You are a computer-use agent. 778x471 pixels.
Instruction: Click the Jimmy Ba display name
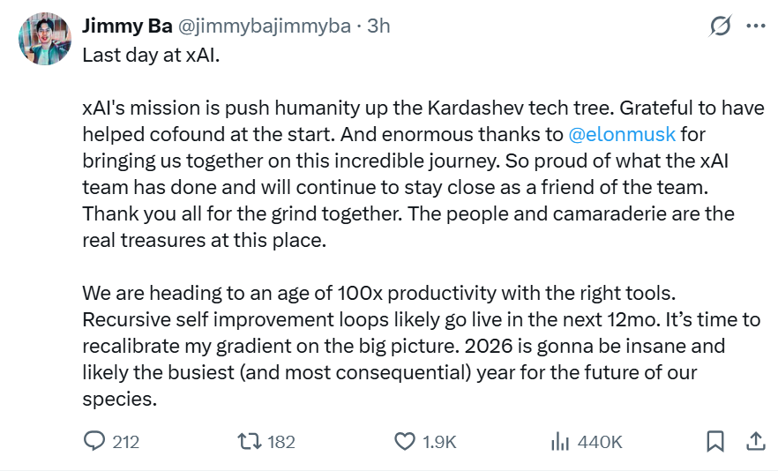(x=127, y=26)
